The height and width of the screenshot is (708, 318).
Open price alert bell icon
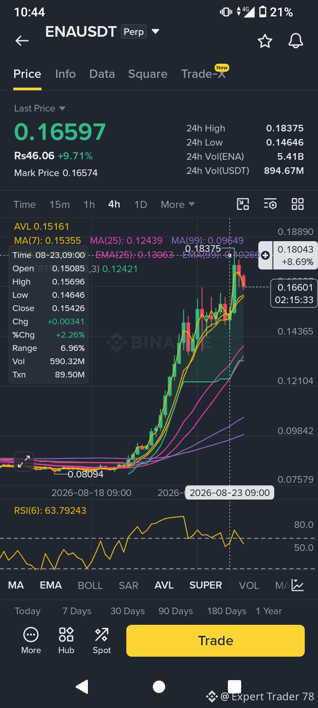pyautogui.click(x=296, y=41)
